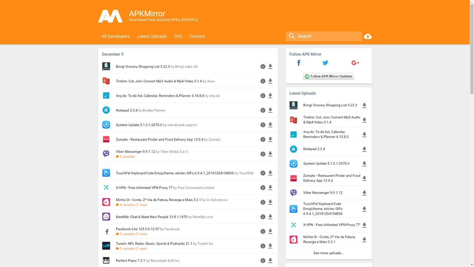
Task: Click Follow APK Mirror Updates button
Action: (328, 76)
